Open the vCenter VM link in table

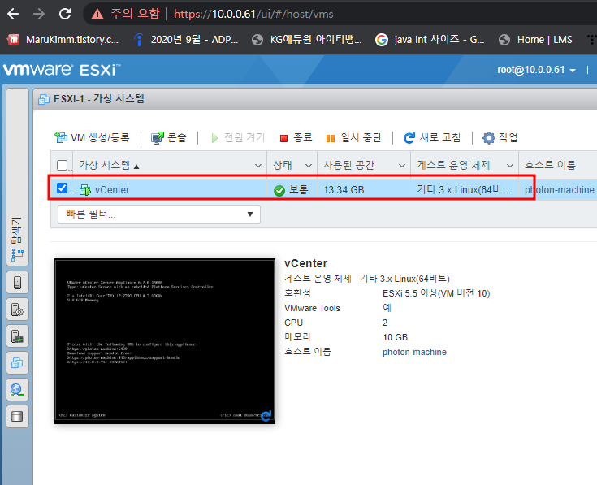[x=112, y=189]
